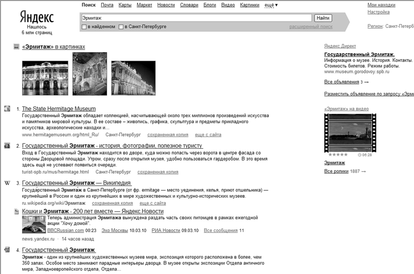
Task: Click the Регион link
Action: (x=375, y=26)
